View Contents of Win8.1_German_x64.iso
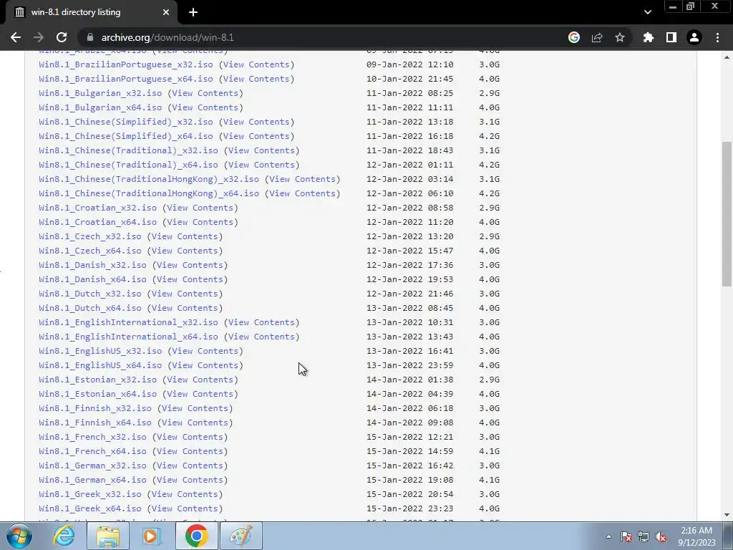 (x=190, y=480)
